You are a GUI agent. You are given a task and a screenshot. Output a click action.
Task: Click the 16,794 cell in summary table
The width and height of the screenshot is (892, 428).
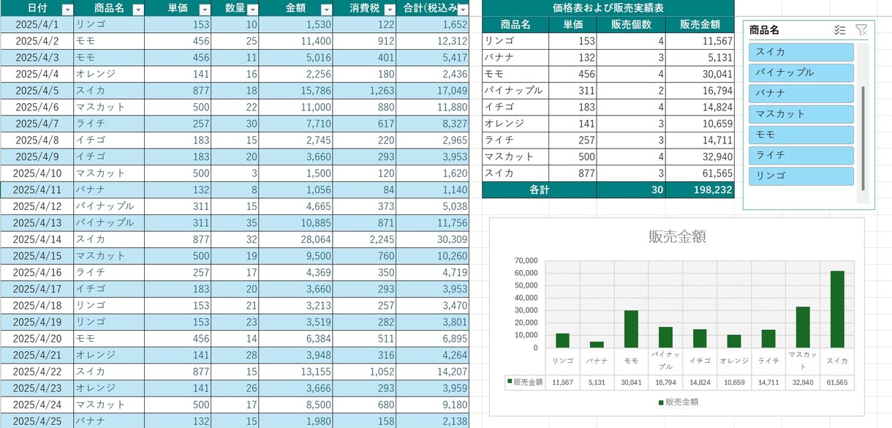(x=700, y=91)
